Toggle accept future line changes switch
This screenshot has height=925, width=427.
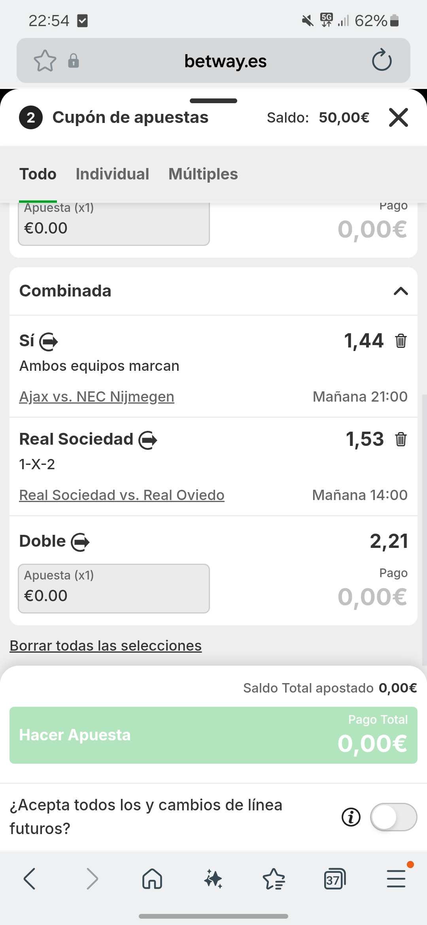pos(393,817)
